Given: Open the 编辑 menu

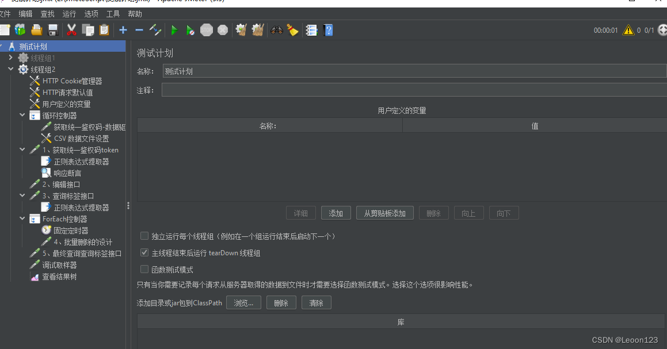Looking at the screenshot, I should pos(25,14).
